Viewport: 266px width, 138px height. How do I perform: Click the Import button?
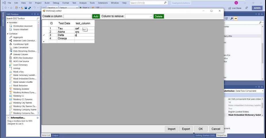coord(171,129)
